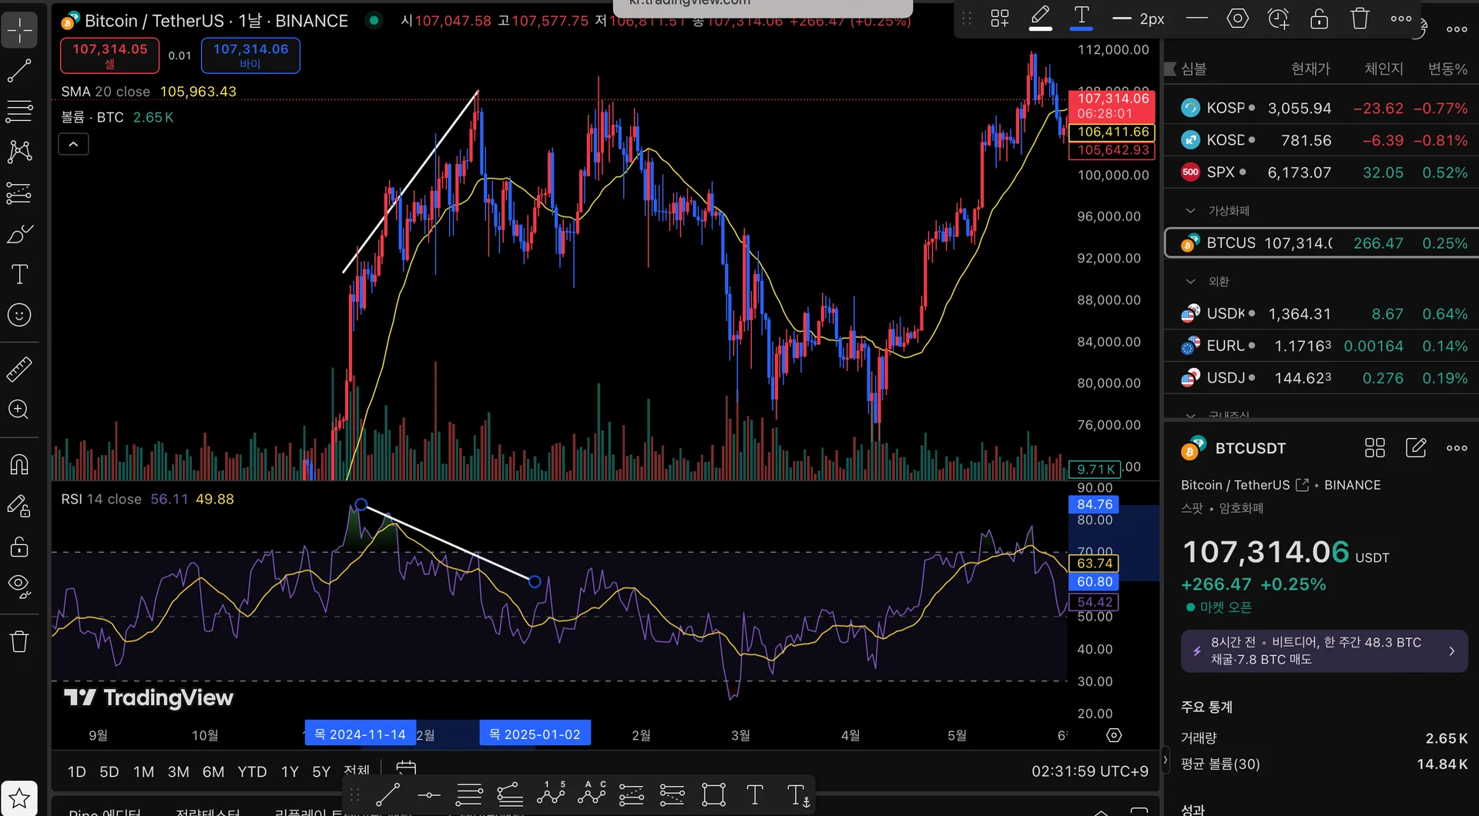Open more options in floating drawing toolbar
The image size is (1479, 816).
coord(1401,18)
